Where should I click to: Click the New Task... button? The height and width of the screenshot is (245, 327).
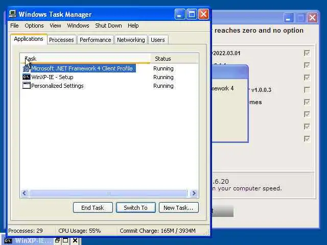178,208
